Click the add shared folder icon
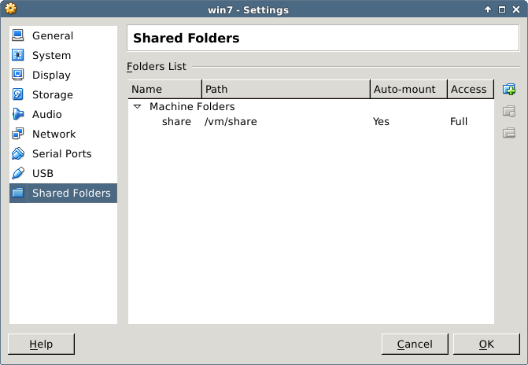The image size is (528, 365). tap(508, 90)
